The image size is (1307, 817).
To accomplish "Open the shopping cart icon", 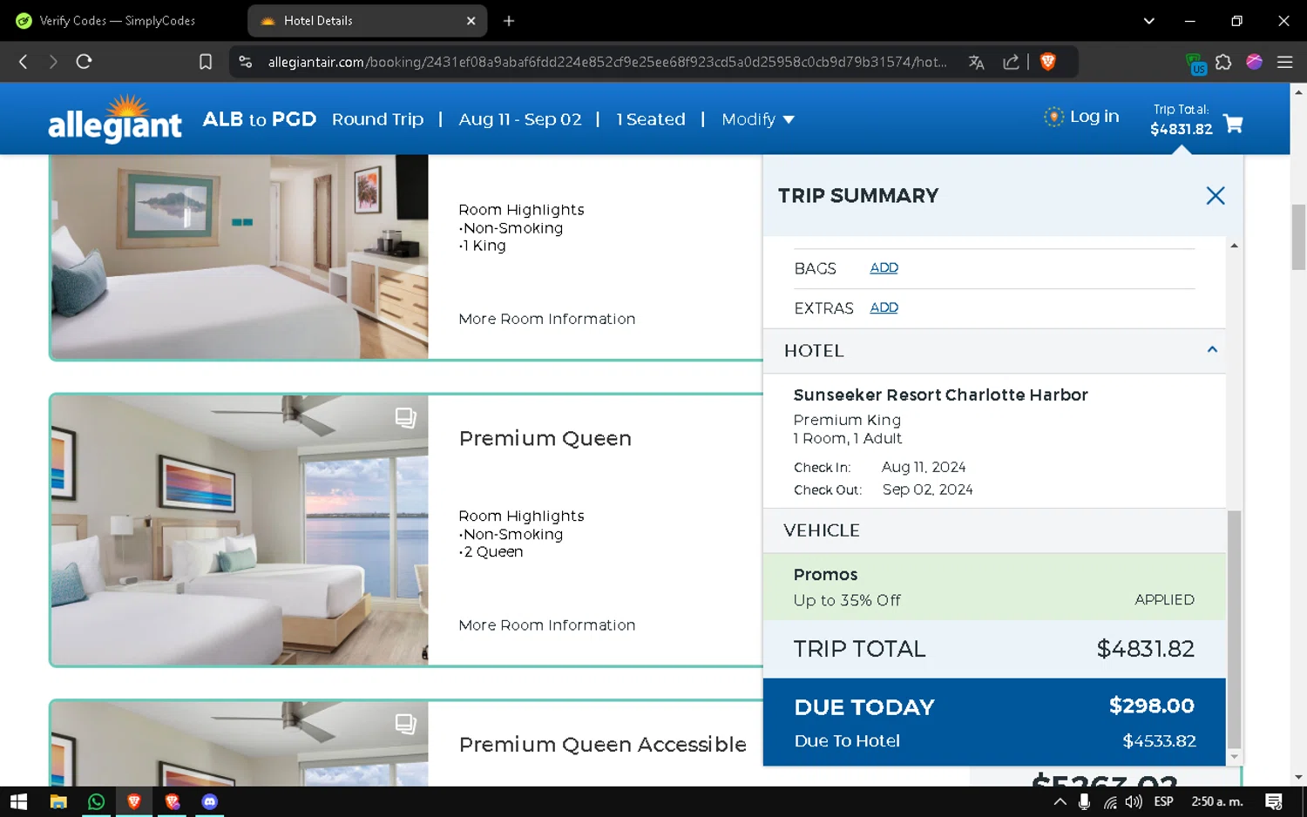I will (1233, 124).
